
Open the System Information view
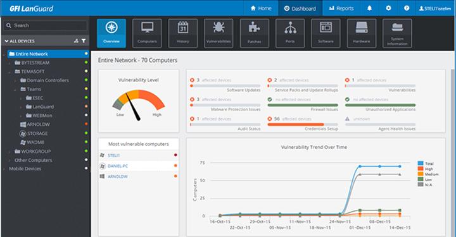click(397, 33)
